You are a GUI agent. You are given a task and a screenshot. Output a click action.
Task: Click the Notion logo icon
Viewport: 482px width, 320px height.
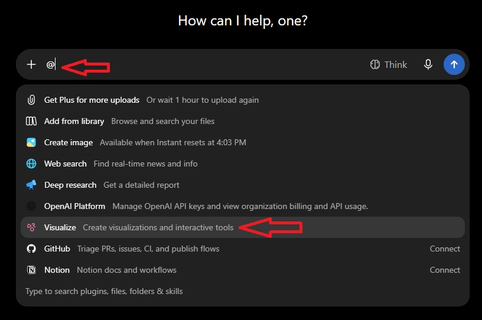31,270
